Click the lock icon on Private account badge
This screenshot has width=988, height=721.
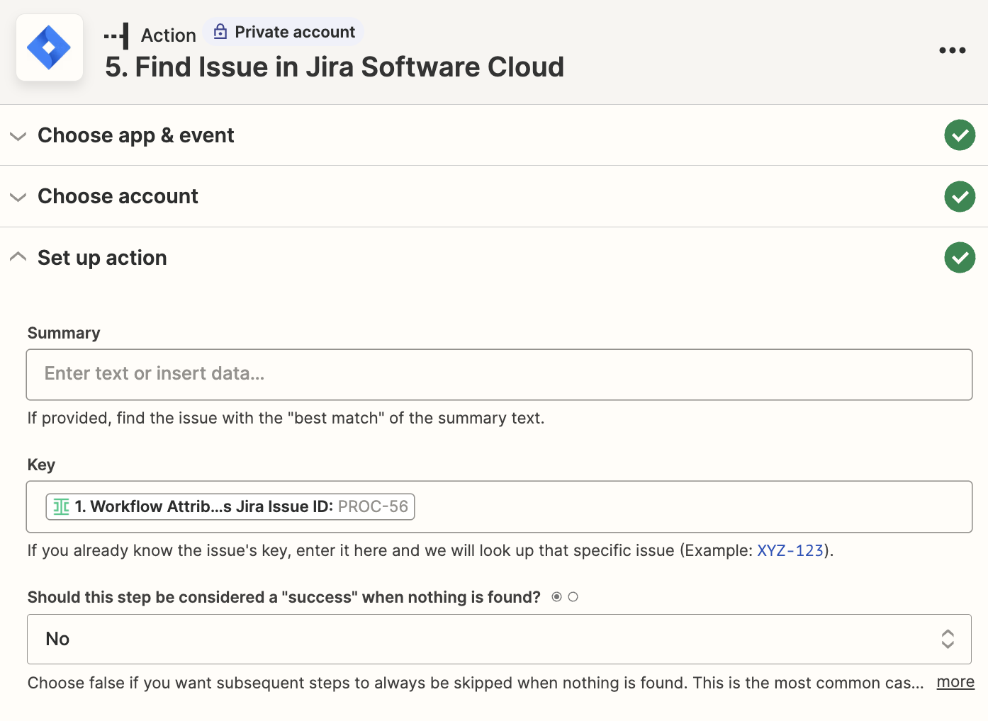[220, 32]
